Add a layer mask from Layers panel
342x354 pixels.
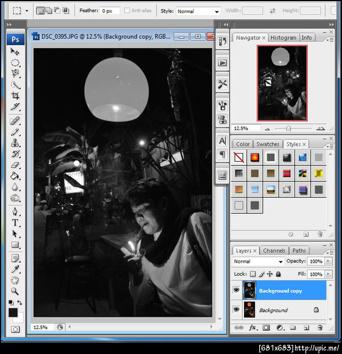click(266, 328)
